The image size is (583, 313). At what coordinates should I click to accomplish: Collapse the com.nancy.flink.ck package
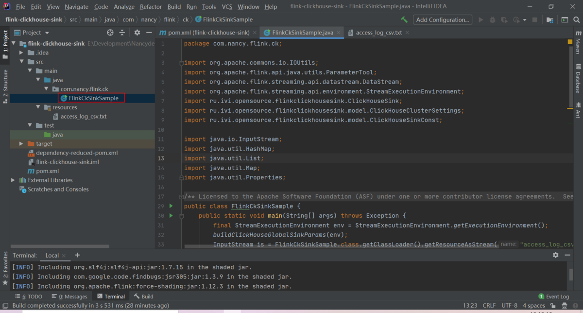coord(46,89)
